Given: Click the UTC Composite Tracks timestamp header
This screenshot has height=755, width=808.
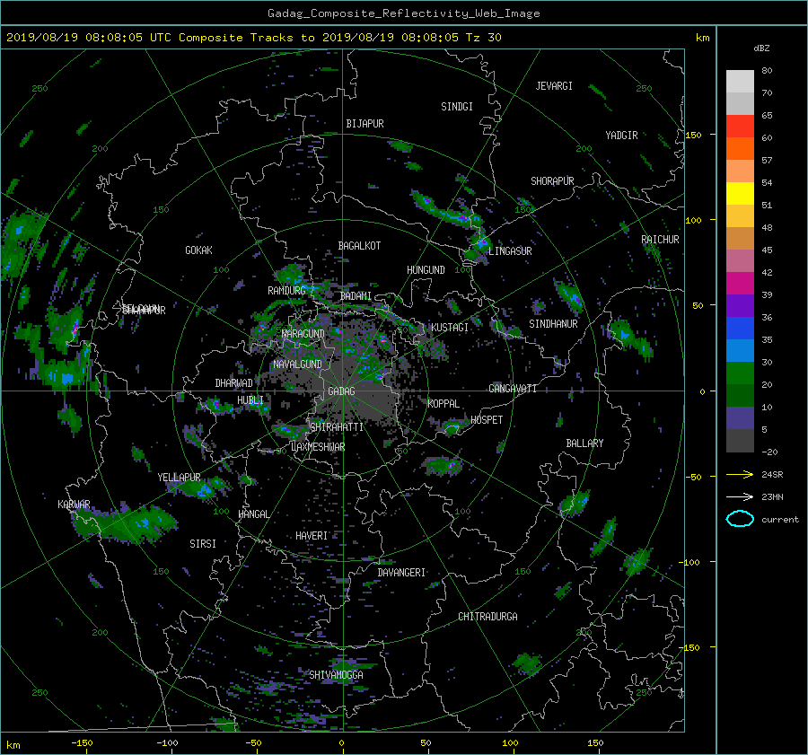Looking at the screenshot, I should 253,38.
